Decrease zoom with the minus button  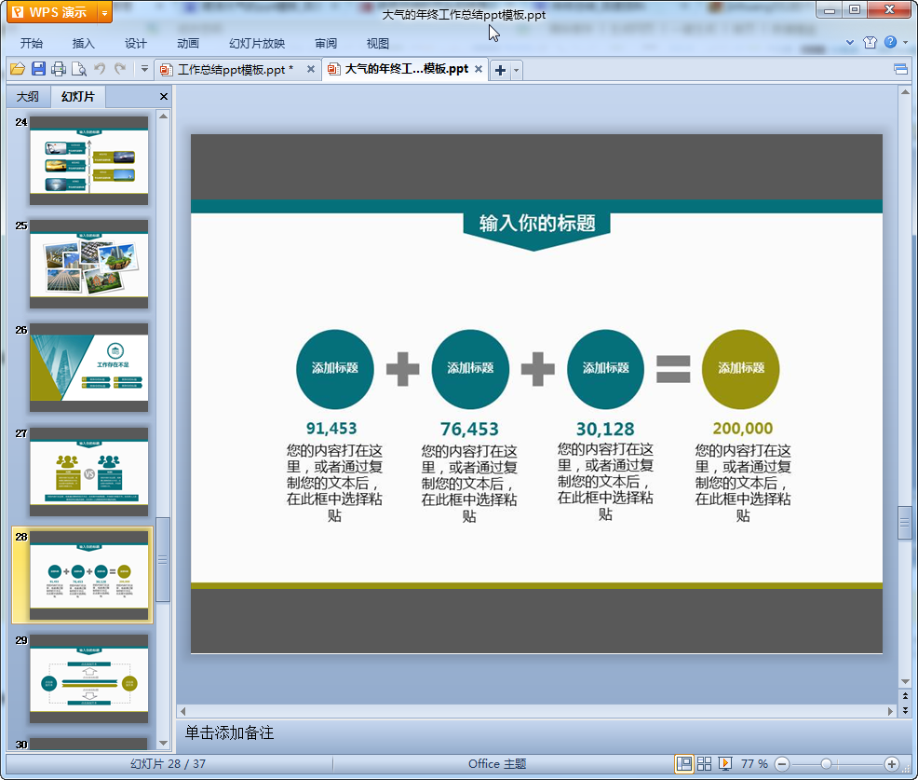point(781,764)
